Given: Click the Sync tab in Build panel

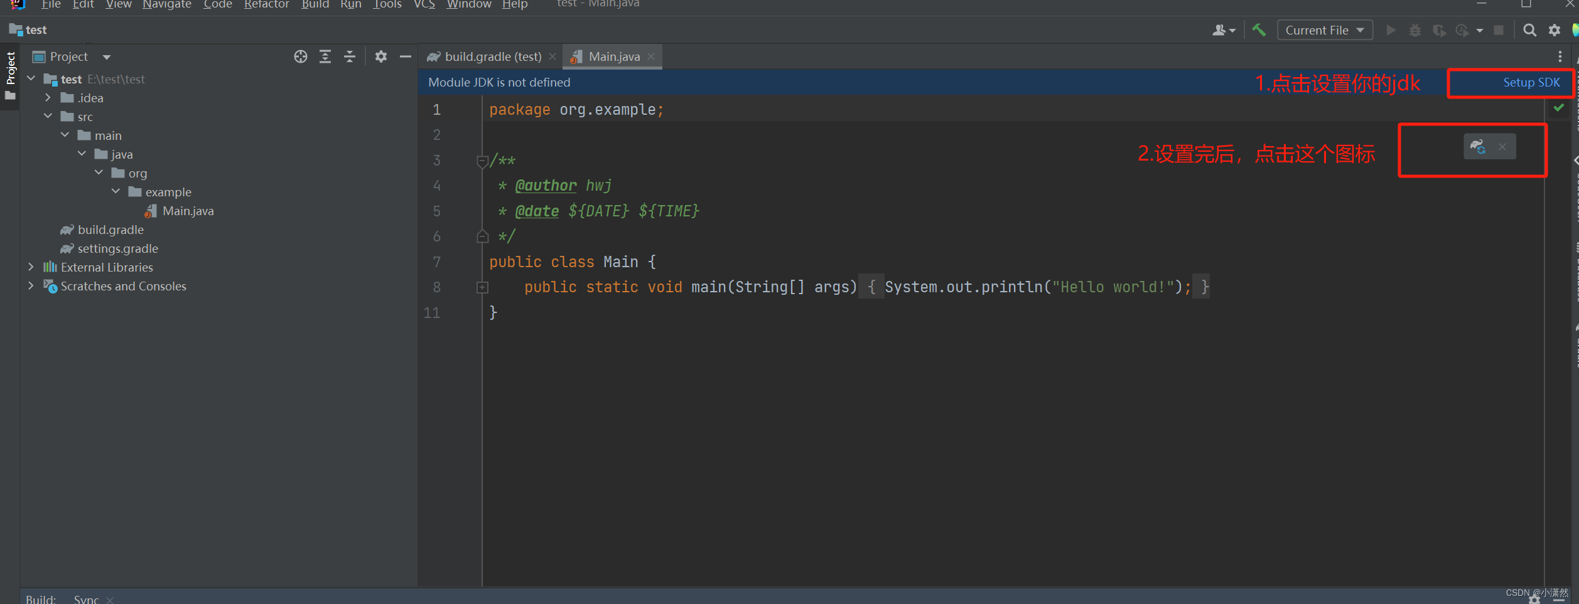Looking at the screenshot, I should (87, 600).
